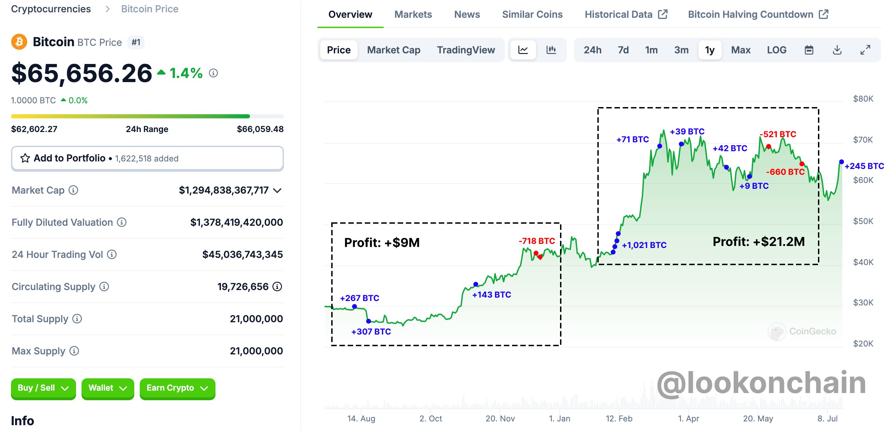Expand the Market Cap value chevron
This screenshot has height=431, width=894.
(277, 190)
